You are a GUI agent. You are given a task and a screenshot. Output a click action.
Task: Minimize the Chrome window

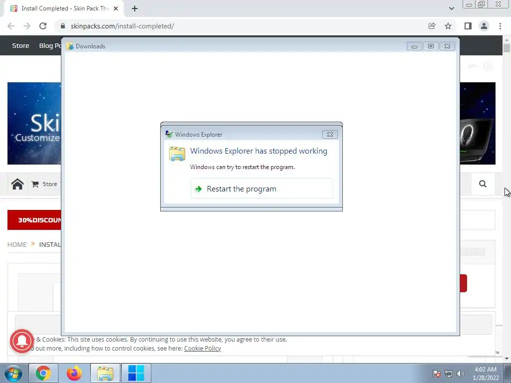(469, 4)
